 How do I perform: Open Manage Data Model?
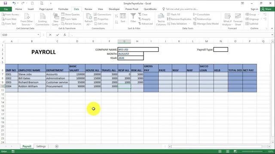tap(206, 24)
